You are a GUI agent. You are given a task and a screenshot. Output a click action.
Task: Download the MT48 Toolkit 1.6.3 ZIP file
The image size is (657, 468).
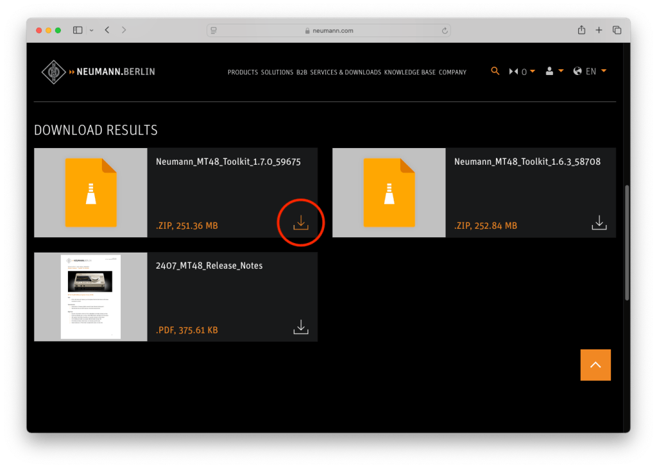coord(599,222)
